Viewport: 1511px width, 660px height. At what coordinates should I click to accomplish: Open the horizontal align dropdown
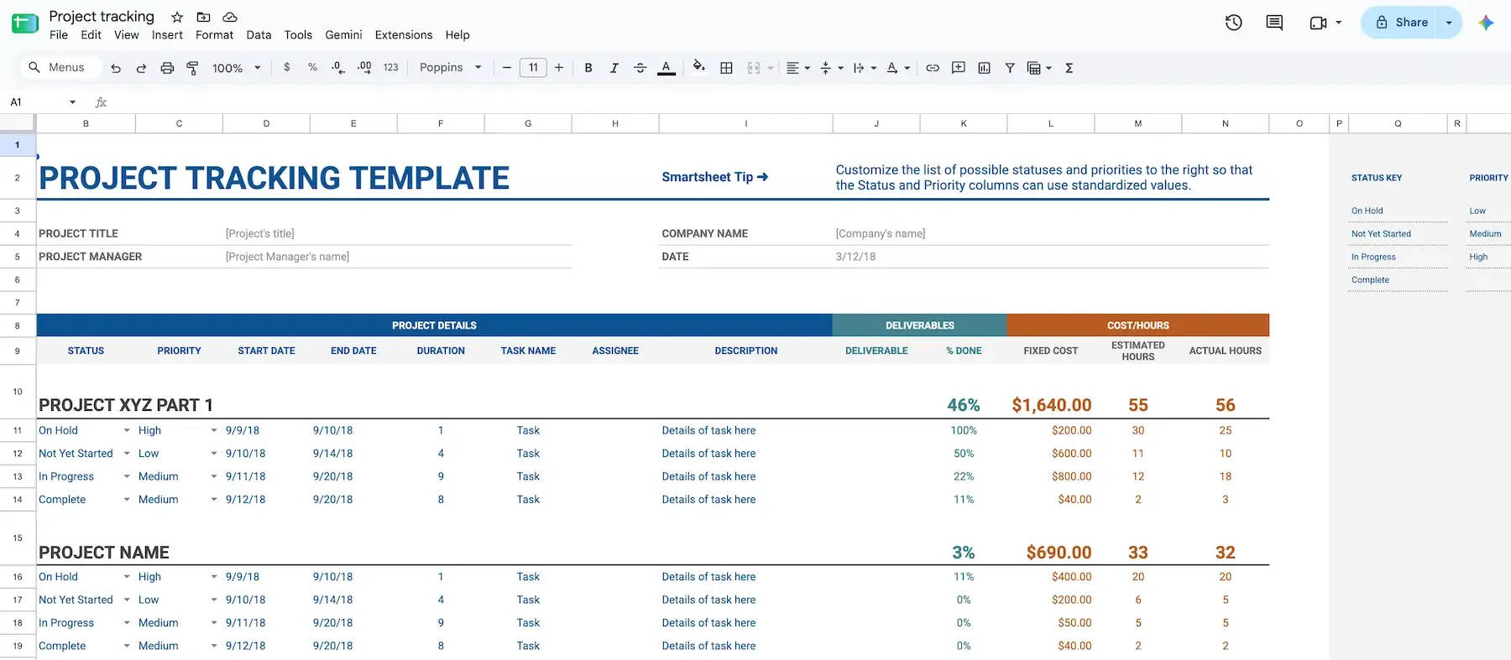798,68
